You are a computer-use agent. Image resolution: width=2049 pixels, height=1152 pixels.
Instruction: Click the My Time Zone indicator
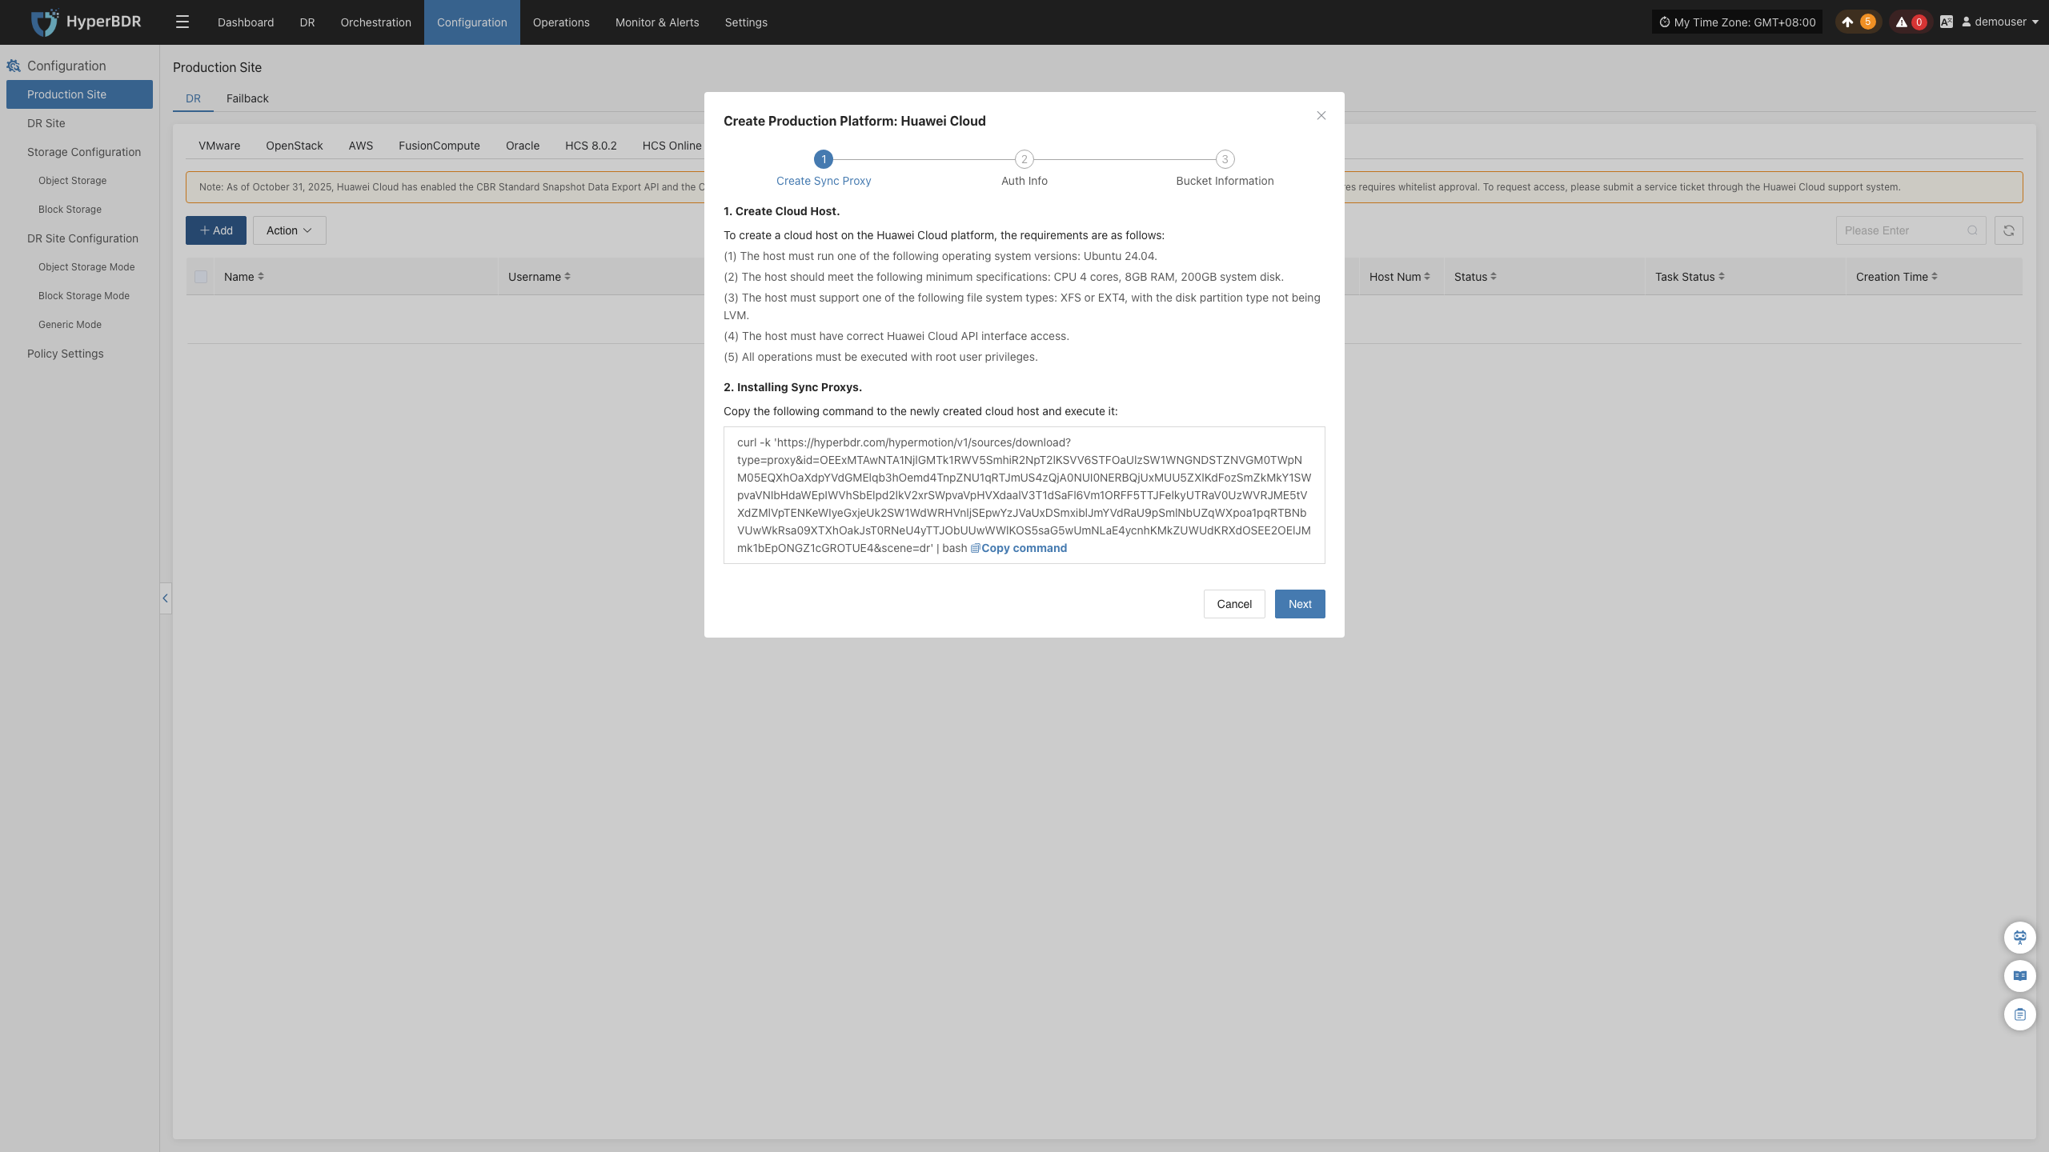pos(1737,22)
